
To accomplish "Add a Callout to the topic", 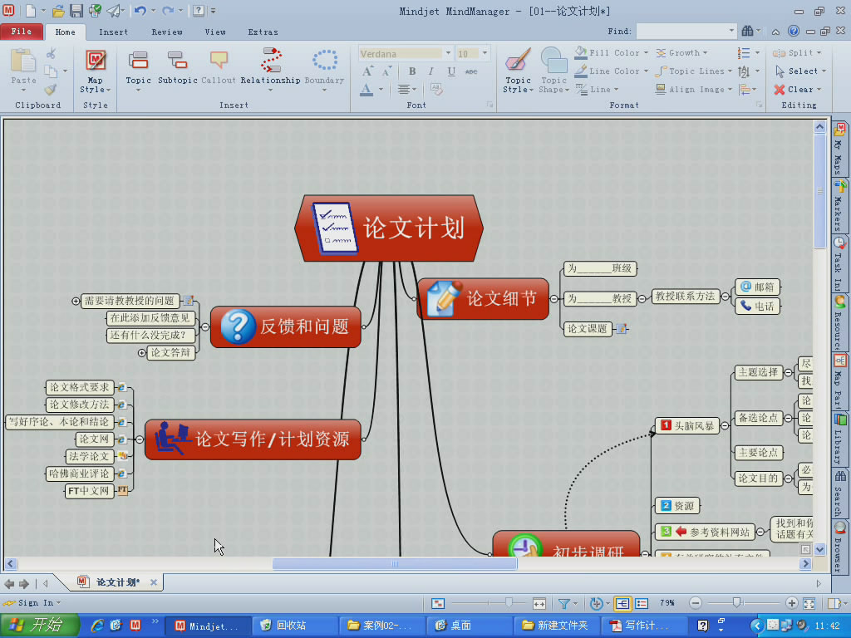I will pos(219,67).
